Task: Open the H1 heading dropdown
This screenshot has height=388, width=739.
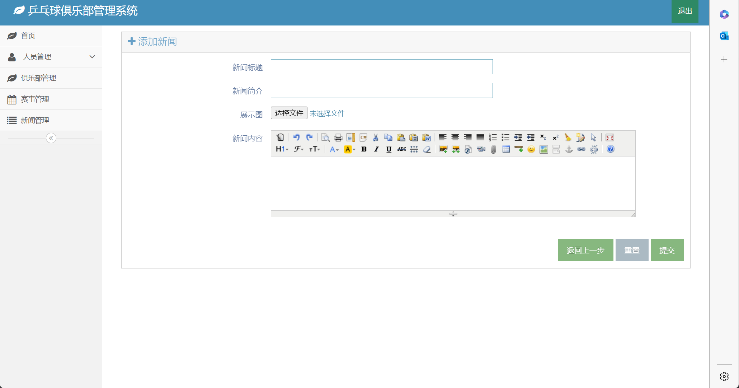Action: tap(282, 149)
